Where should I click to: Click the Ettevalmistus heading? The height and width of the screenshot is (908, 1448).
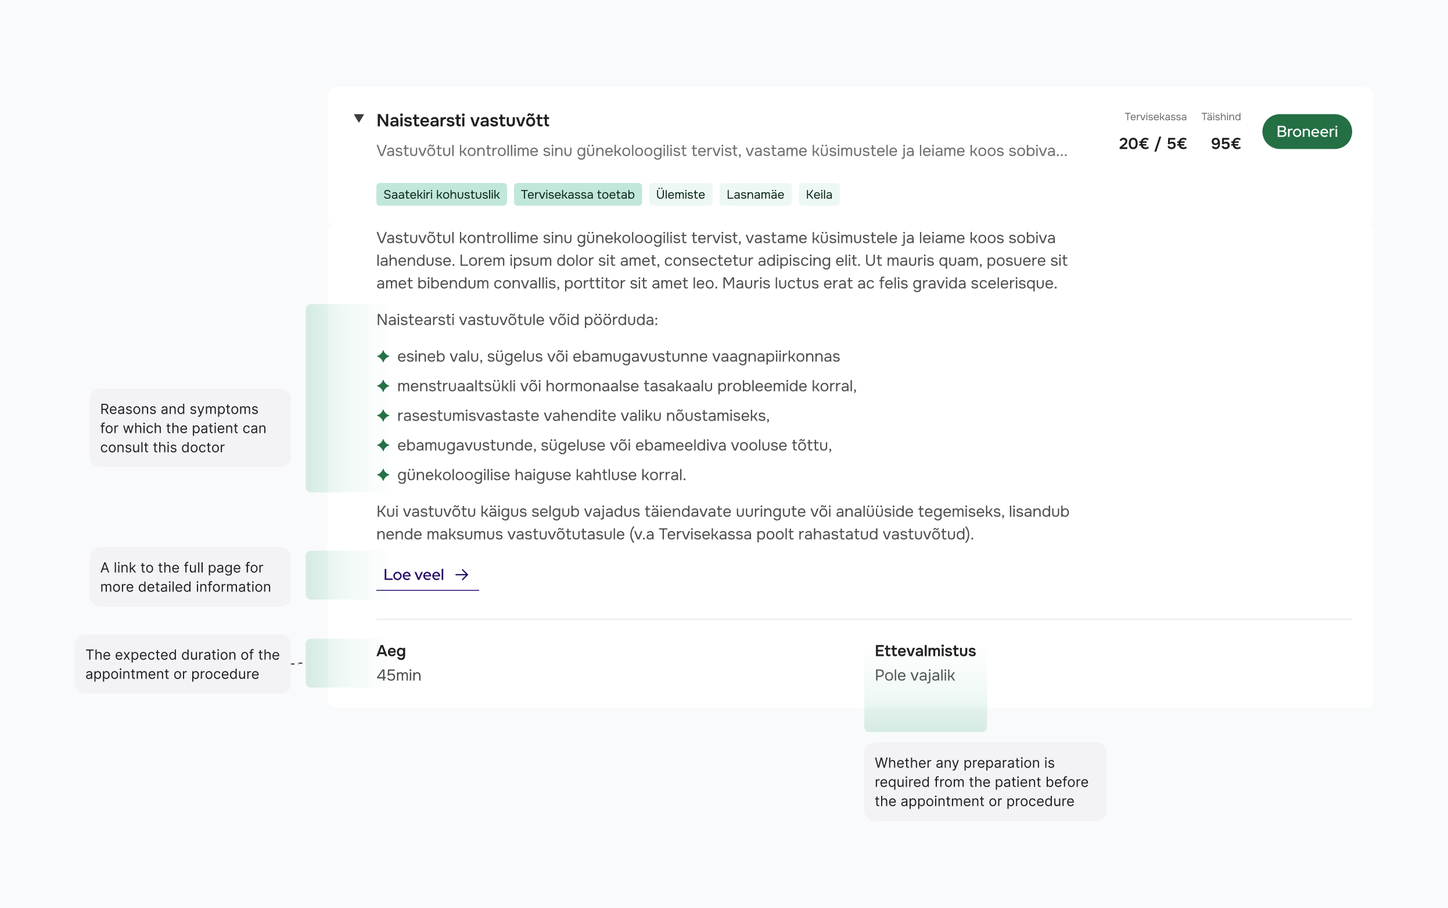tap(925, 651)
